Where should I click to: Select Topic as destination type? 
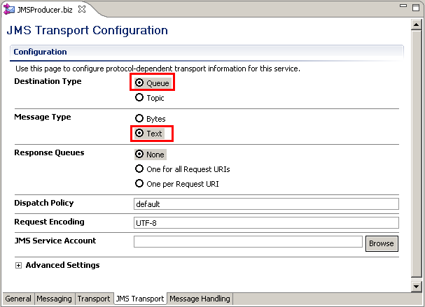point(139,98)
